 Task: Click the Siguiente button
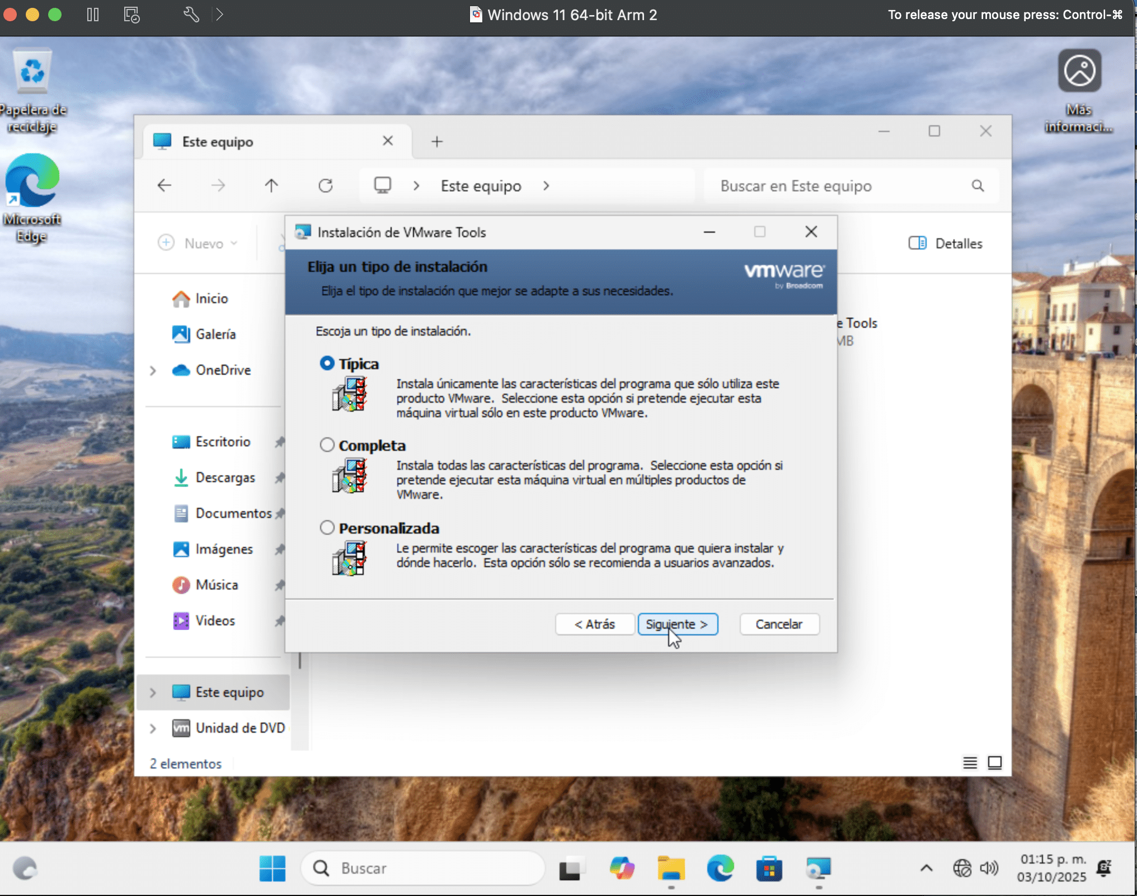(678, 624)
